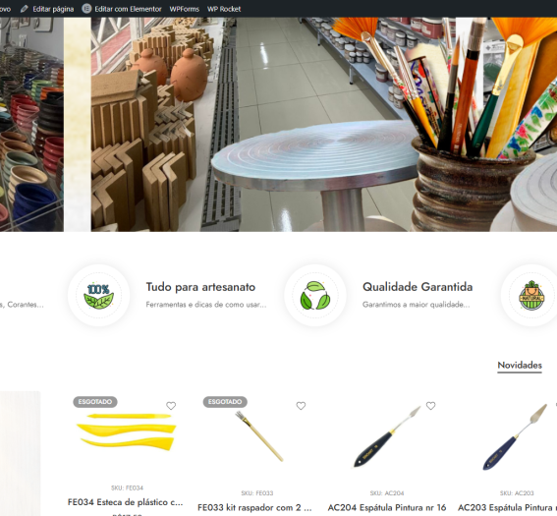Screen dimensions: 557x516
Task: Click the Editar página pencil icon
Action: pyautogui.click(x=24, y=9)
